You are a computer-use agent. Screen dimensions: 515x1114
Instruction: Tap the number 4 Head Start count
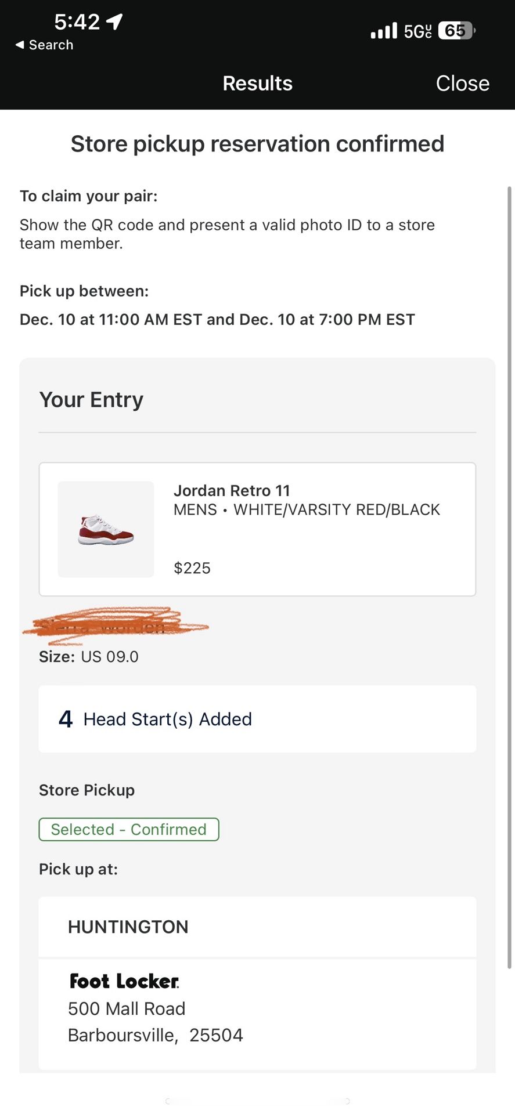(x=66, y=719)
